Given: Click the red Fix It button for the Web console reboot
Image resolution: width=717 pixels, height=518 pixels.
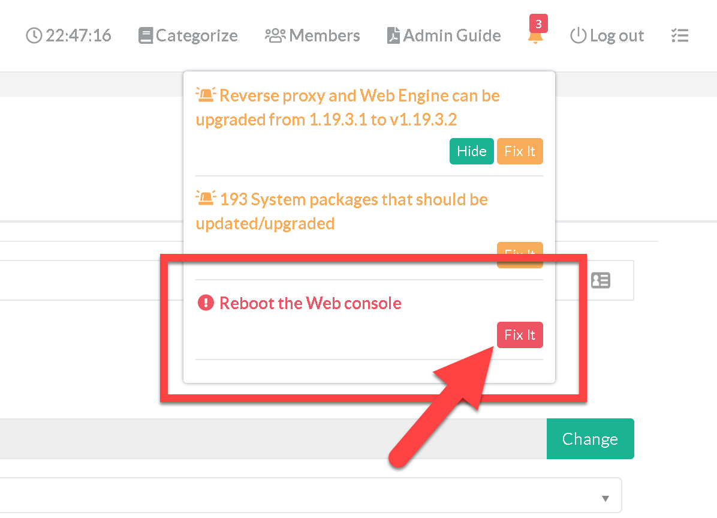Looking at the screenshot, I should coord(520,335).
